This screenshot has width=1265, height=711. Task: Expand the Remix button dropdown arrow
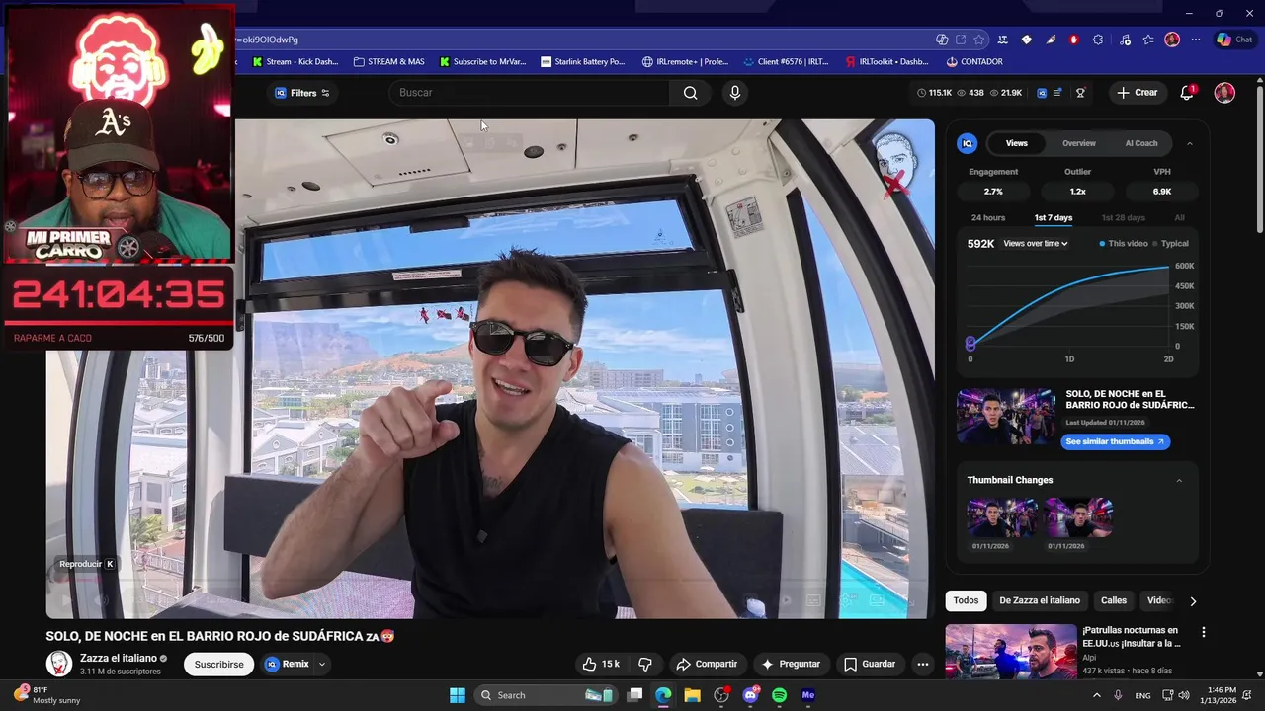coord(321,664)
